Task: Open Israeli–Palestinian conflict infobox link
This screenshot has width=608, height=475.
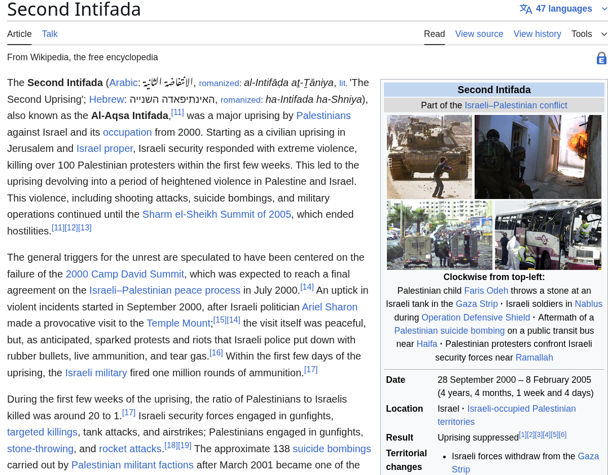Action: point(516,105)
